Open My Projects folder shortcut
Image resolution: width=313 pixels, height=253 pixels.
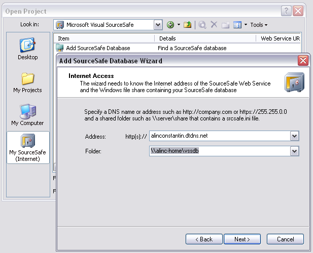click(28, 82)
